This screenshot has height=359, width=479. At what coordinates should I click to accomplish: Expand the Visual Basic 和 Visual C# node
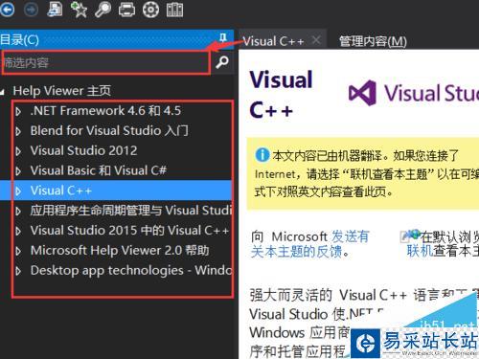point(18,171)
